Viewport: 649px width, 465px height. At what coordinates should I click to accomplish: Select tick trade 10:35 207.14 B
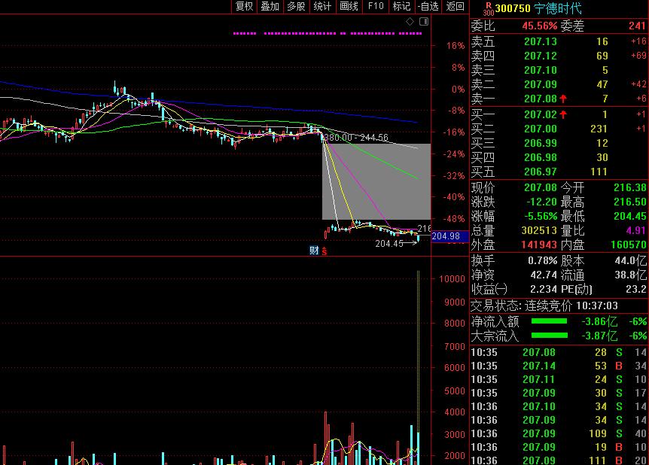[559, 366]
